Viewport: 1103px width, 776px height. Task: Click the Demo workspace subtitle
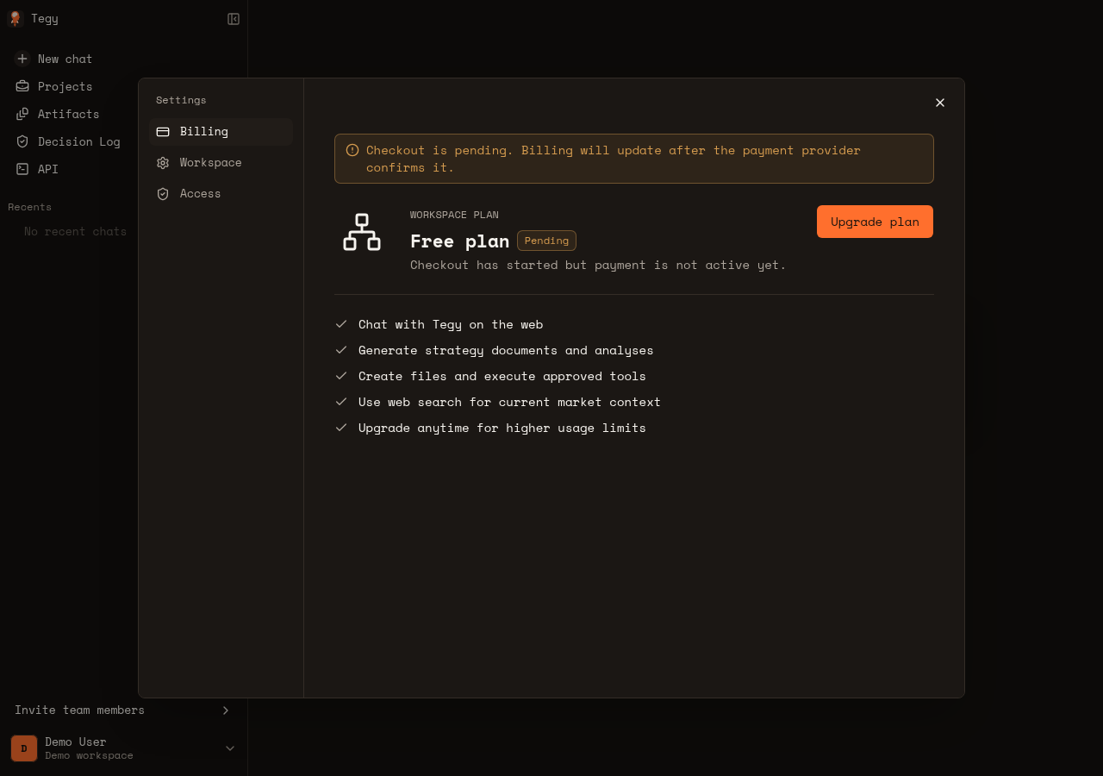click(89, 755)
